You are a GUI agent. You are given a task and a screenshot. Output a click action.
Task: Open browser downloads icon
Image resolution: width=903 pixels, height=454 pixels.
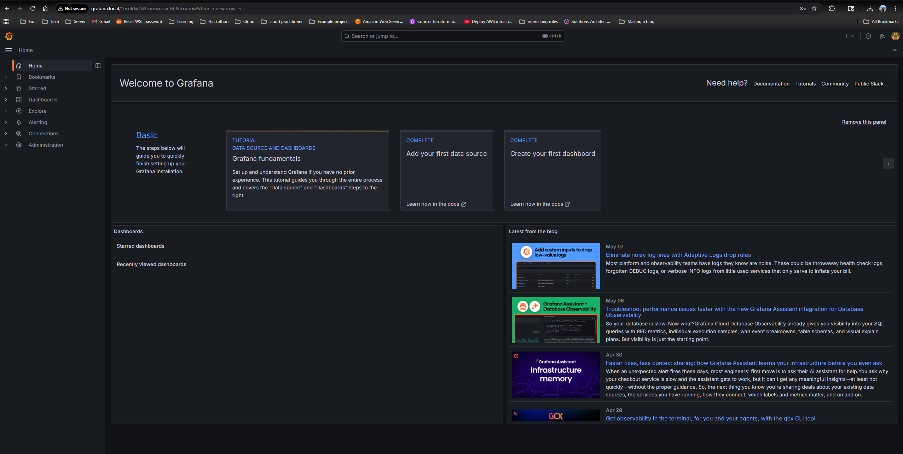(870, 8)
